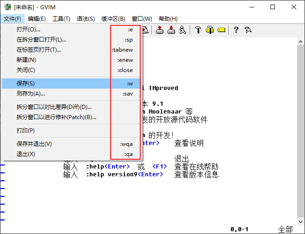Click the Help question mark icon
This screenshot has height=234, width=305.
click(x=236, y=30)
